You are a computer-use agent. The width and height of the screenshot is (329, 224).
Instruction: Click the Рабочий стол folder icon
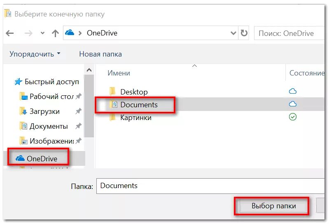click(23, 97)
